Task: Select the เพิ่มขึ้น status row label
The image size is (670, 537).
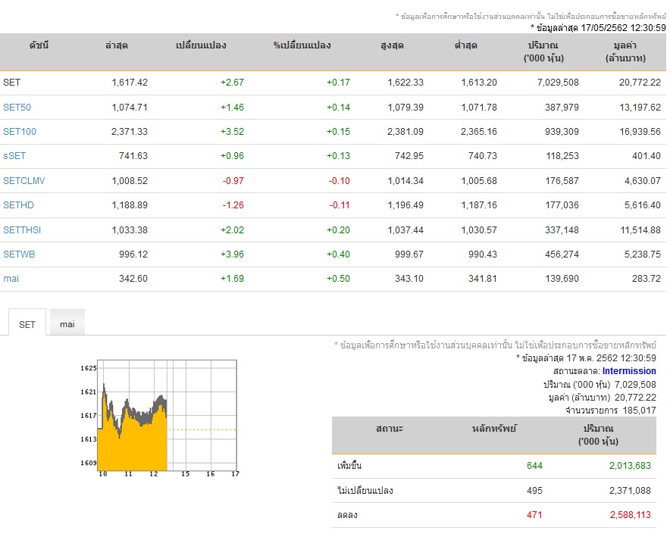Action: 349,466
